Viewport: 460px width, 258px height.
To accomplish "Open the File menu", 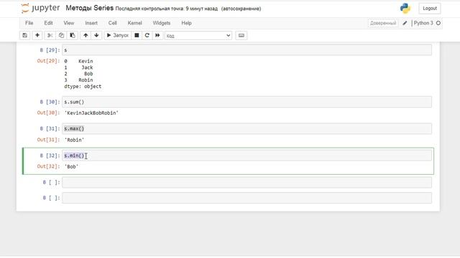I will click(29, 23).
